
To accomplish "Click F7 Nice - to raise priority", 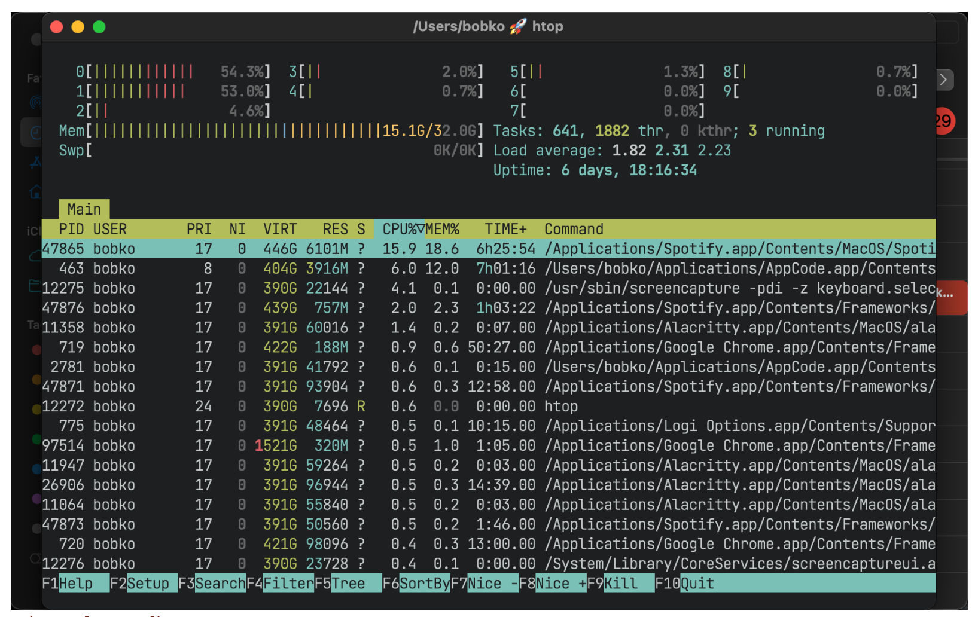I will click(x=485, y=584).
